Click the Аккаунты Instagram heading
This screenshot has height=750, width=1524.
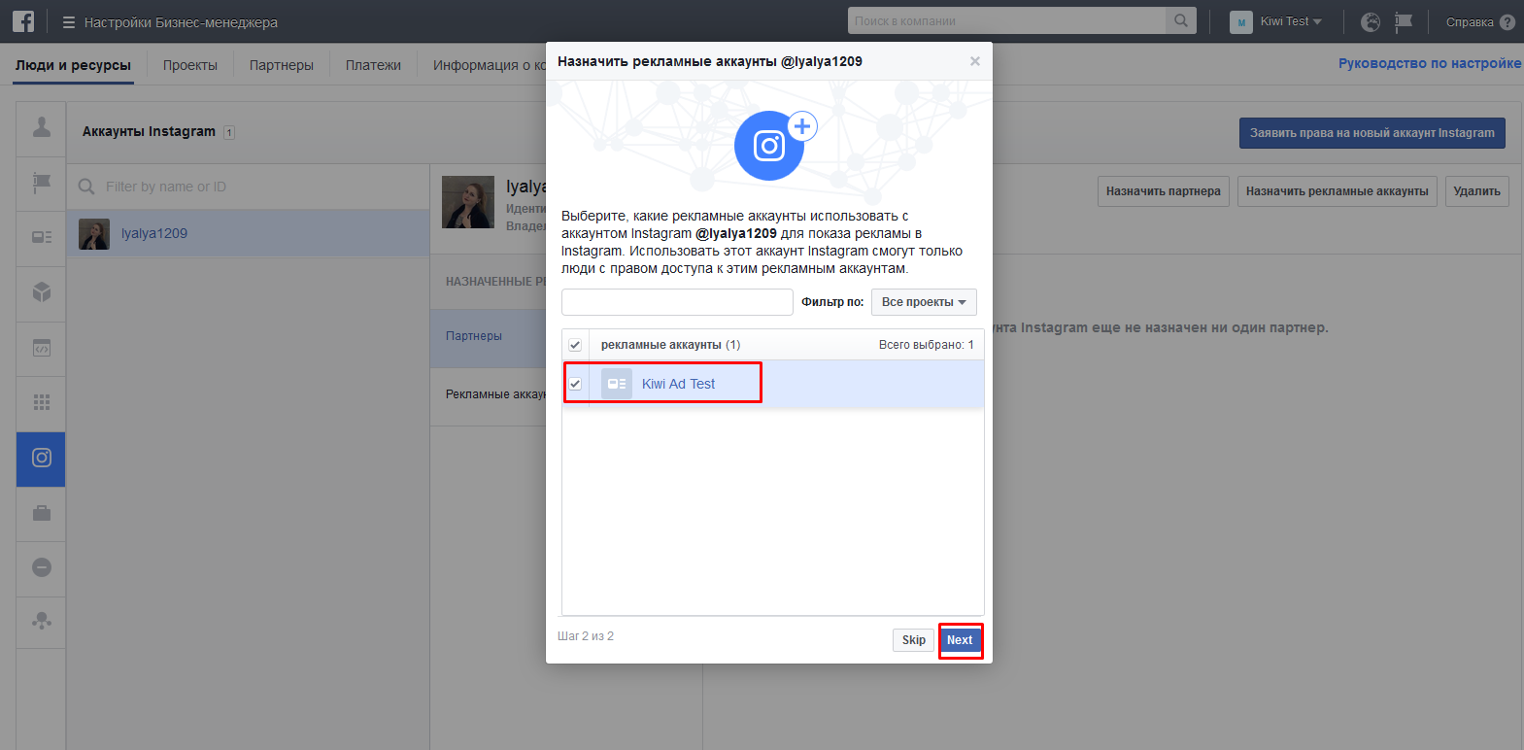click(149, 131)
